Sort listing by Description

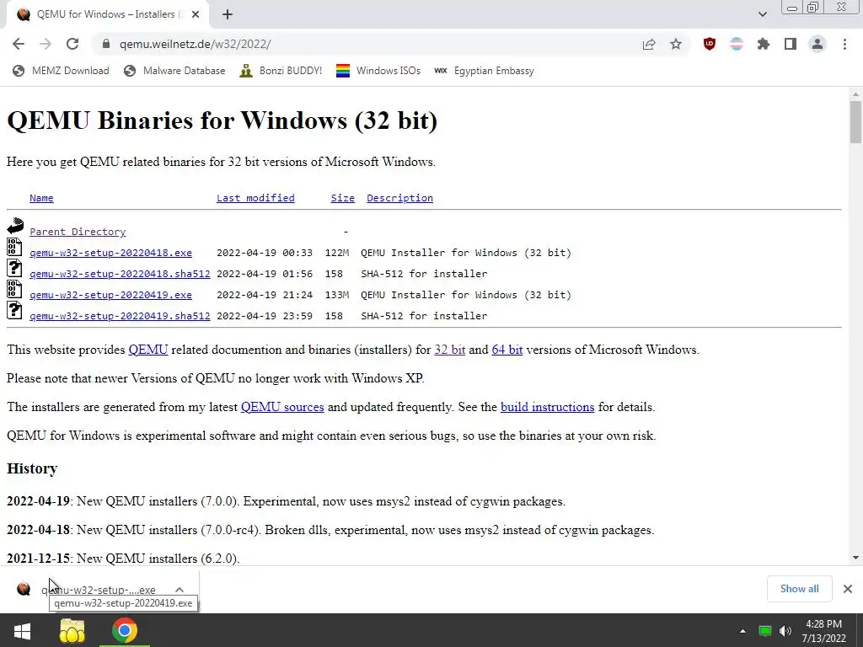(399, 198)
